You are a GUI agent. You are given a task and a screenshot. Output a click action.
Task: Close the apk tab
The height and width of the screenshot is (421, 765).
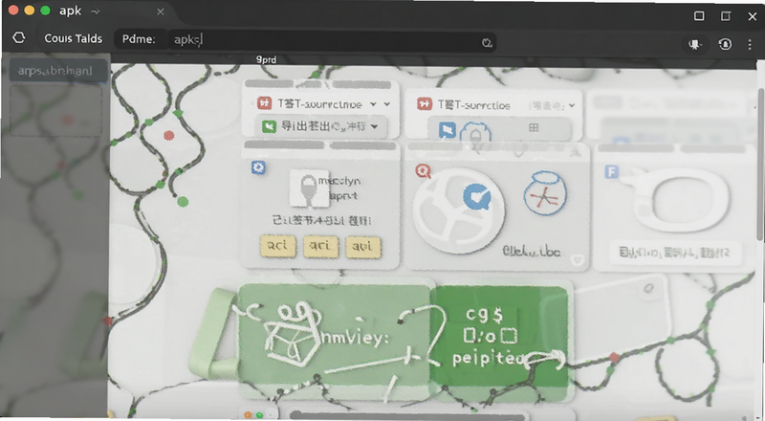point(161,11)
